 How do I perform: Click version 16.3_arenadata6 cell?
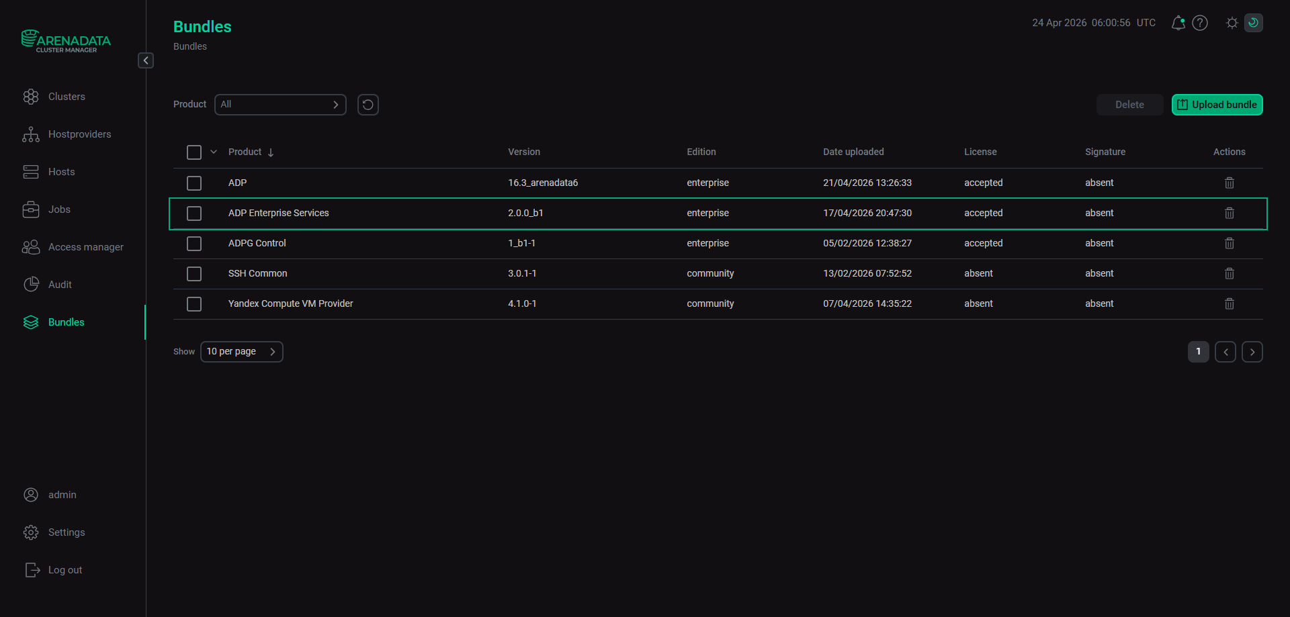pos(543,183)
